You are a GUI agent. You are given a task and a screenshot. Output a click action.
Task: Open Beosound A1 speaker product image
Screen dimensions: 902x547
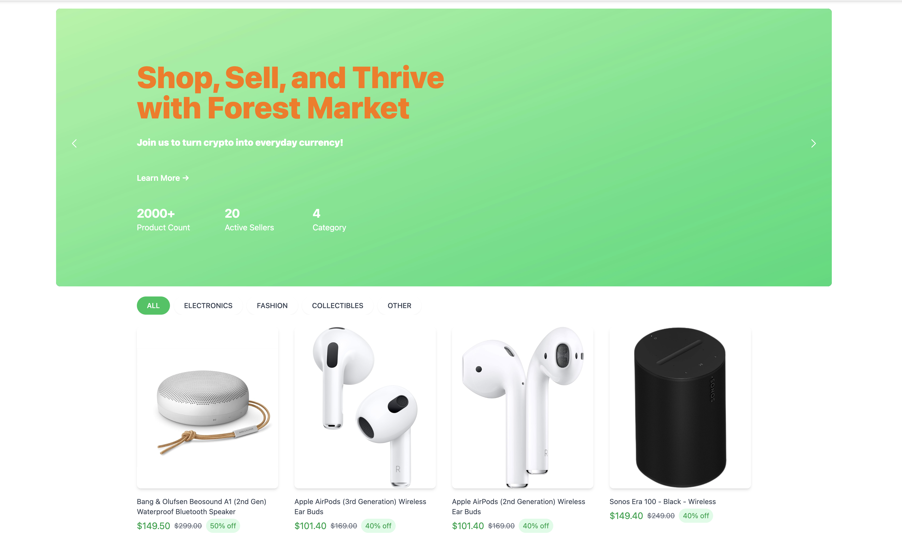[x=208, y=407]
